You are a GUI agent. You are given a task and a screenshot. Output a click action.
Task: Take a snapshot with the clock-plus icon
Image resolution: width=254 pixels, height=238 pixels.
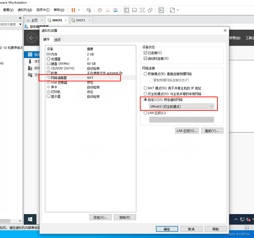pyautogui.click(x=100, y=10)
